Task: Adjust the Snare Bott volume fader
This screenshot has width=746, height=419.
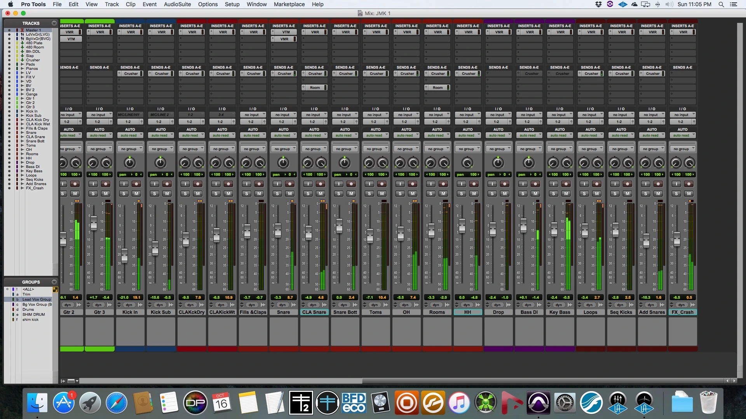Action: [x=339, y=226]
